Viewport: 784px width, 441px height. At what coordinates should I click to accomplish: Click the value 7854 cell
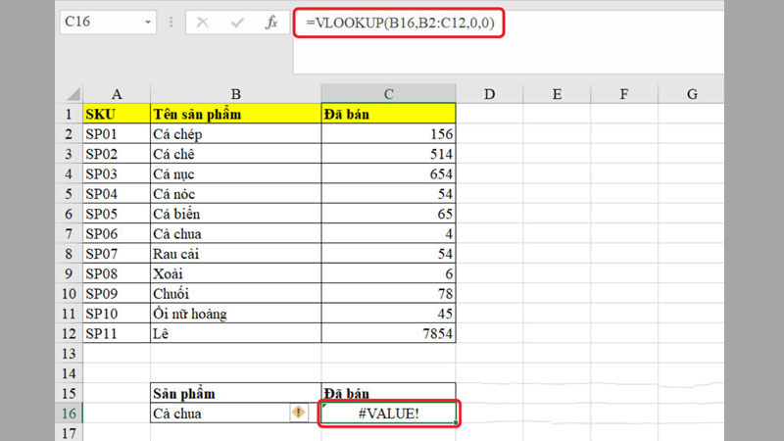[x=388, y=333]
